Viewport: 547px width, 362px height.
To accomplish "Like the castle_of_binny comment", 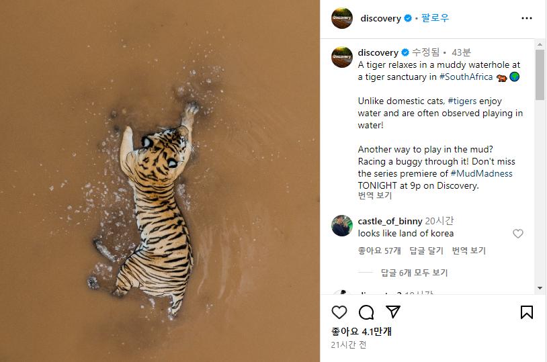I will pyautogui.click(x=518, y=234).
